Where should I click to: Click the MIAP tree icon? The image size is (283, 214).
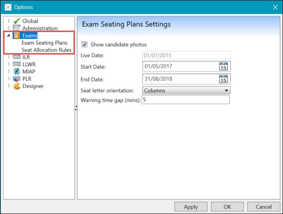[17, 72]
